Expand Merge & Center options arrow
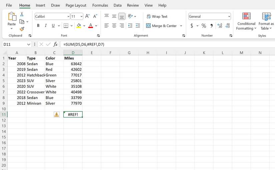This screenshot has height=170, width=275. (181, 26)
